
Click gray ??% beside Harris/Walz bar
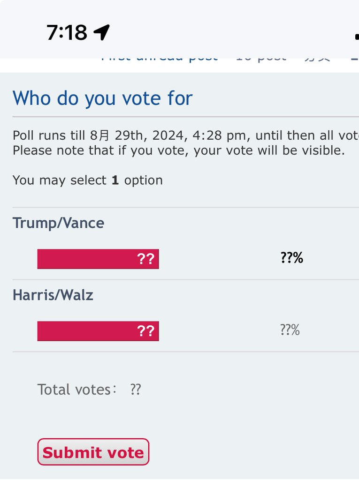pyautogui.click(x=290, y=330)
